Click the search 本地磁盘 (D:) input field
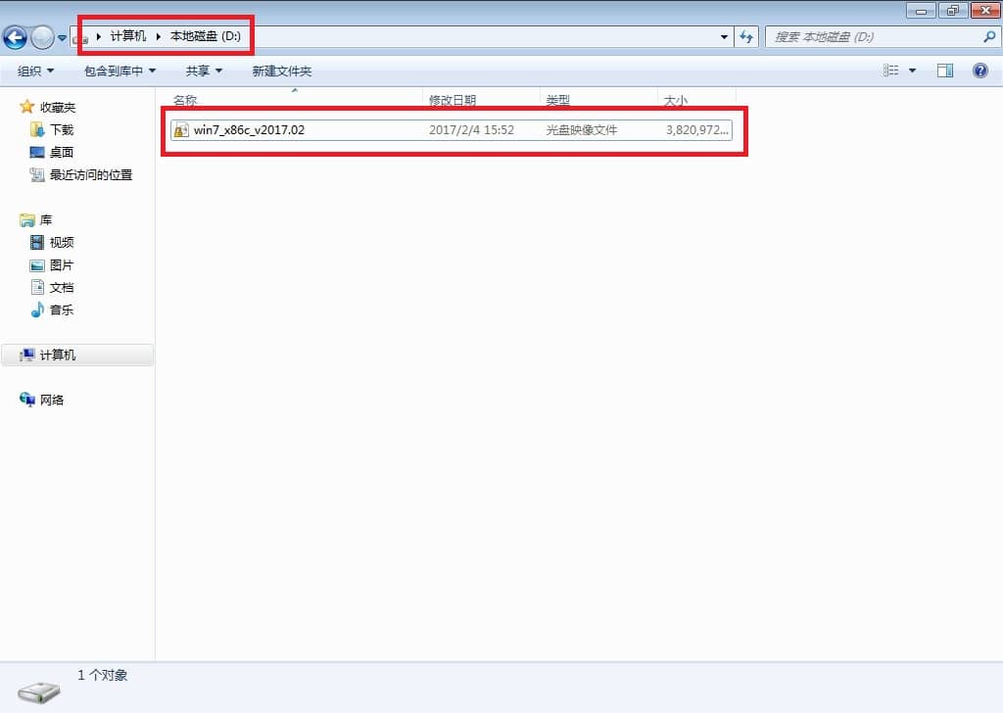This screenshot has height=713, width=1003. (872, 37)
